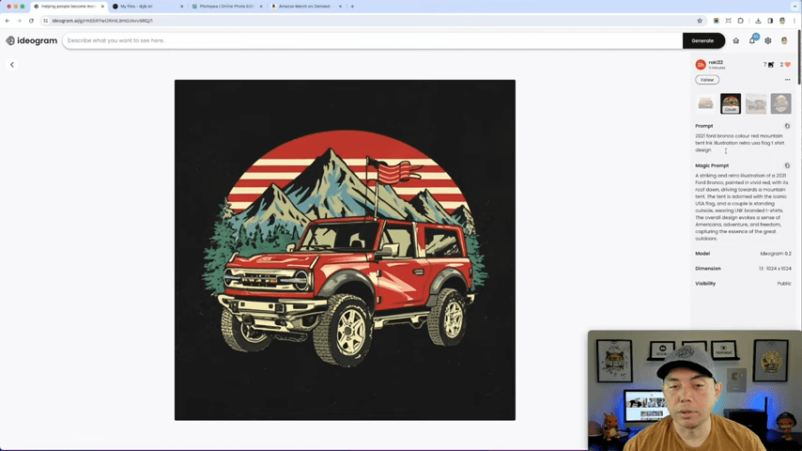Click the remix count icon

771,65
